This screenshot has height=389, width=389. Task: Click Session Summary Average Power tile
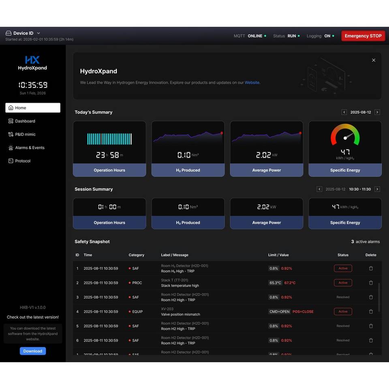(x=267, y=214)
